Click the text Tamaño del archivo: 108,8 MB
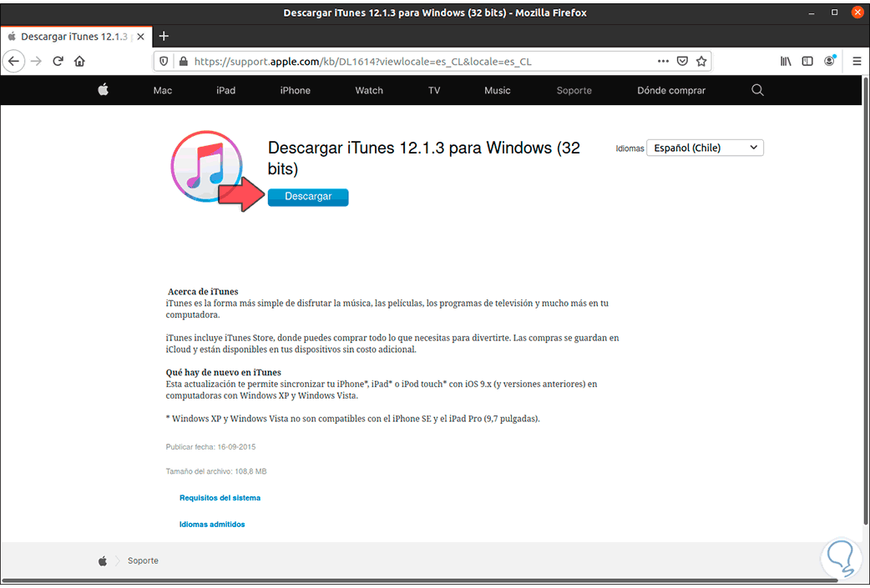 coord(216,471)
